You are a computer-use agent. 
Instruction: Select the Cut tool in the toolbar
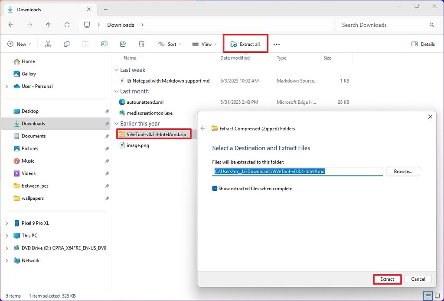[48, 44]
